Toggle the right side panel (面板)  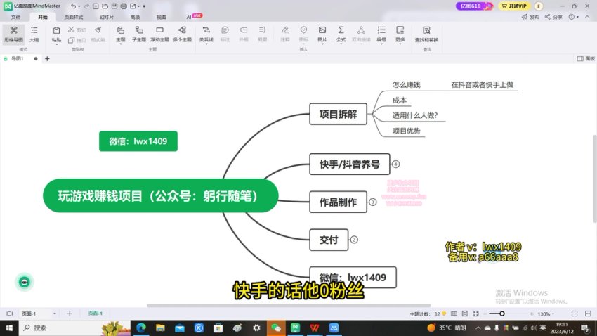pos(586,59)
